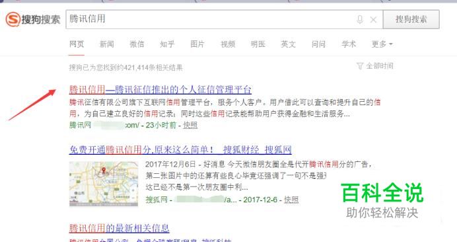This screenshot has width=457, height=242.
Task: Click the result count text 421,414条相关结果
Action: tap(153, 67)
